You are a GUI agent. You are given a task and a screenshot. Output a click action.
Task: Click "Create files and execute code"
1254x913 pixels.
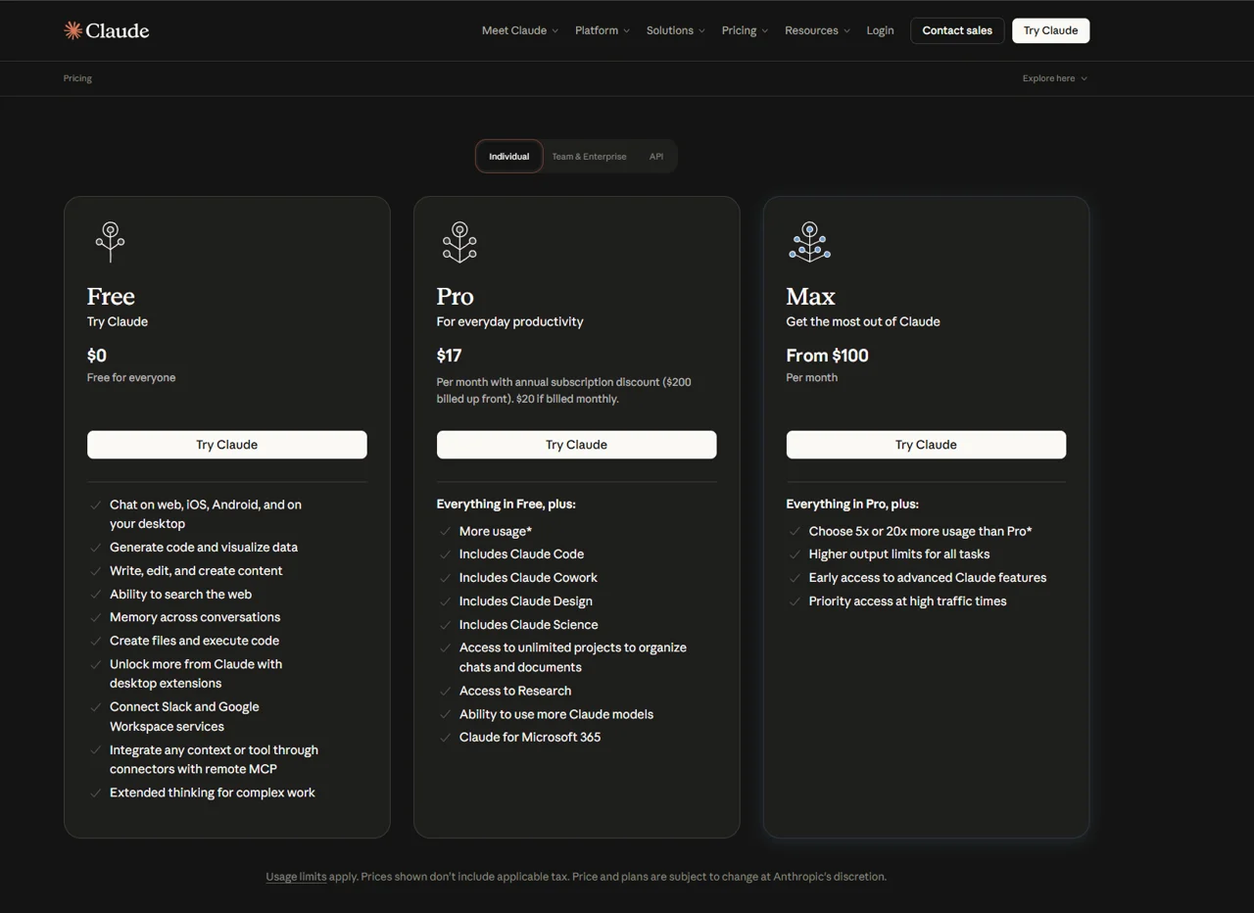tap(194, 641)
